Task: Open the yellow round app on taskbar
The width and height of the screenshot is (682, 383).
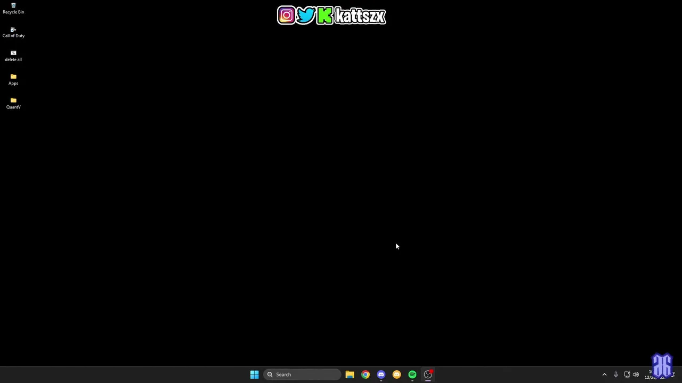Action: [x=396, y=374]
